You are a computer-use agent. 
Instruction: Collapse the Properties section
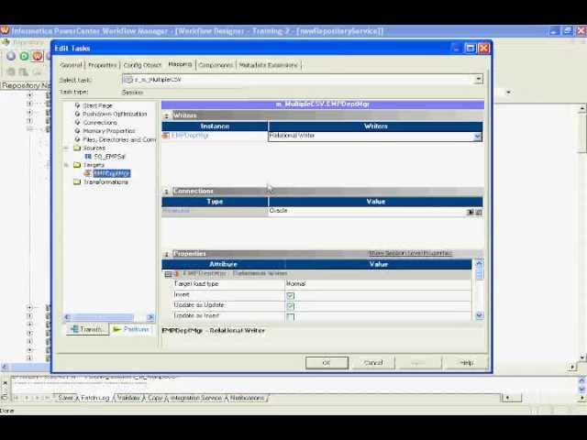[167, 255]
